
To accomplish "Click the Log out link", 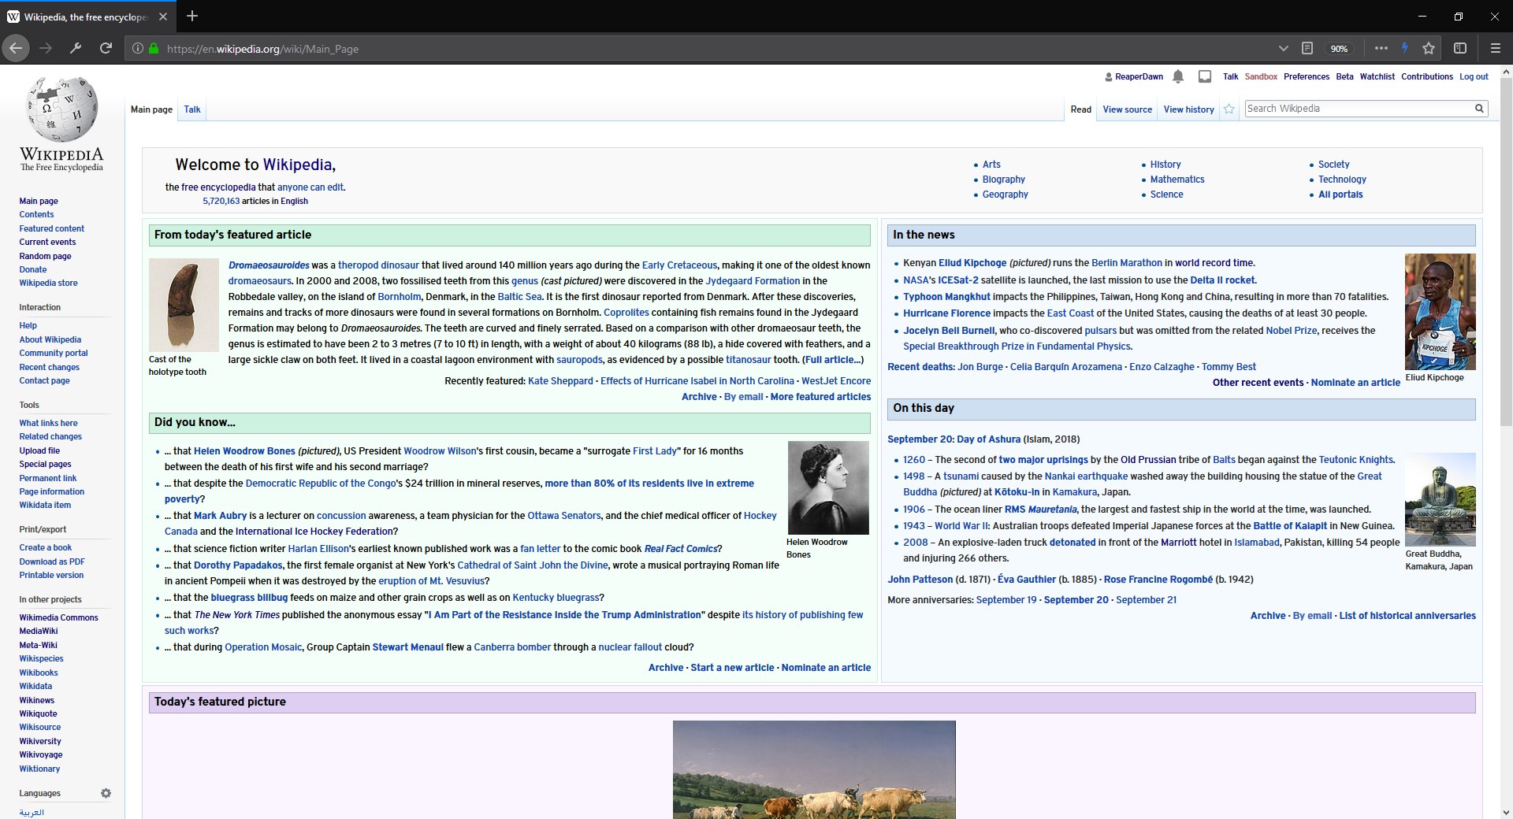I will (1474, 76).
